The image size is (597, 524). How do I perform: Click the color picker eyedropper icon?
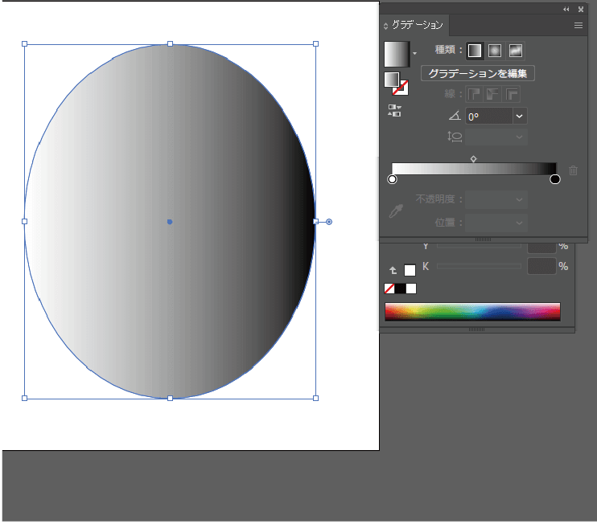pyautogui.click(x=396, y=211)
